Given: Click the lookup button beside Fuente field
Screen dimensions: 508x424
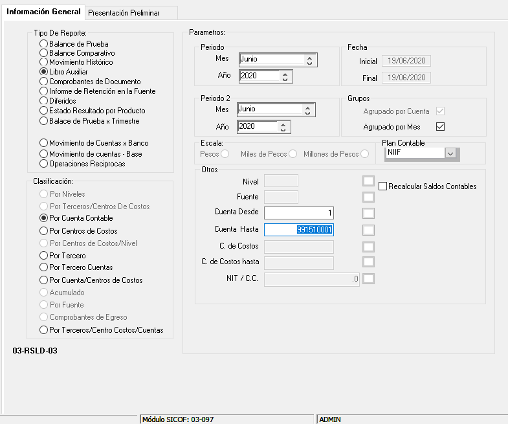Looking at the screenshot, I should point(368,197).
